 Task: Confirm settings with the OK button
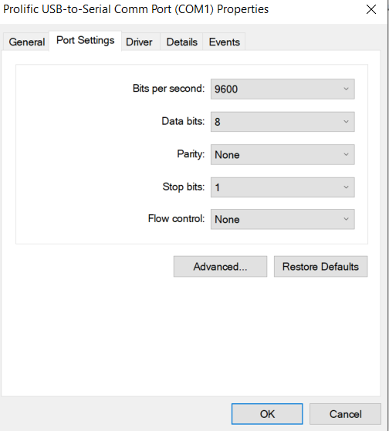267,414
